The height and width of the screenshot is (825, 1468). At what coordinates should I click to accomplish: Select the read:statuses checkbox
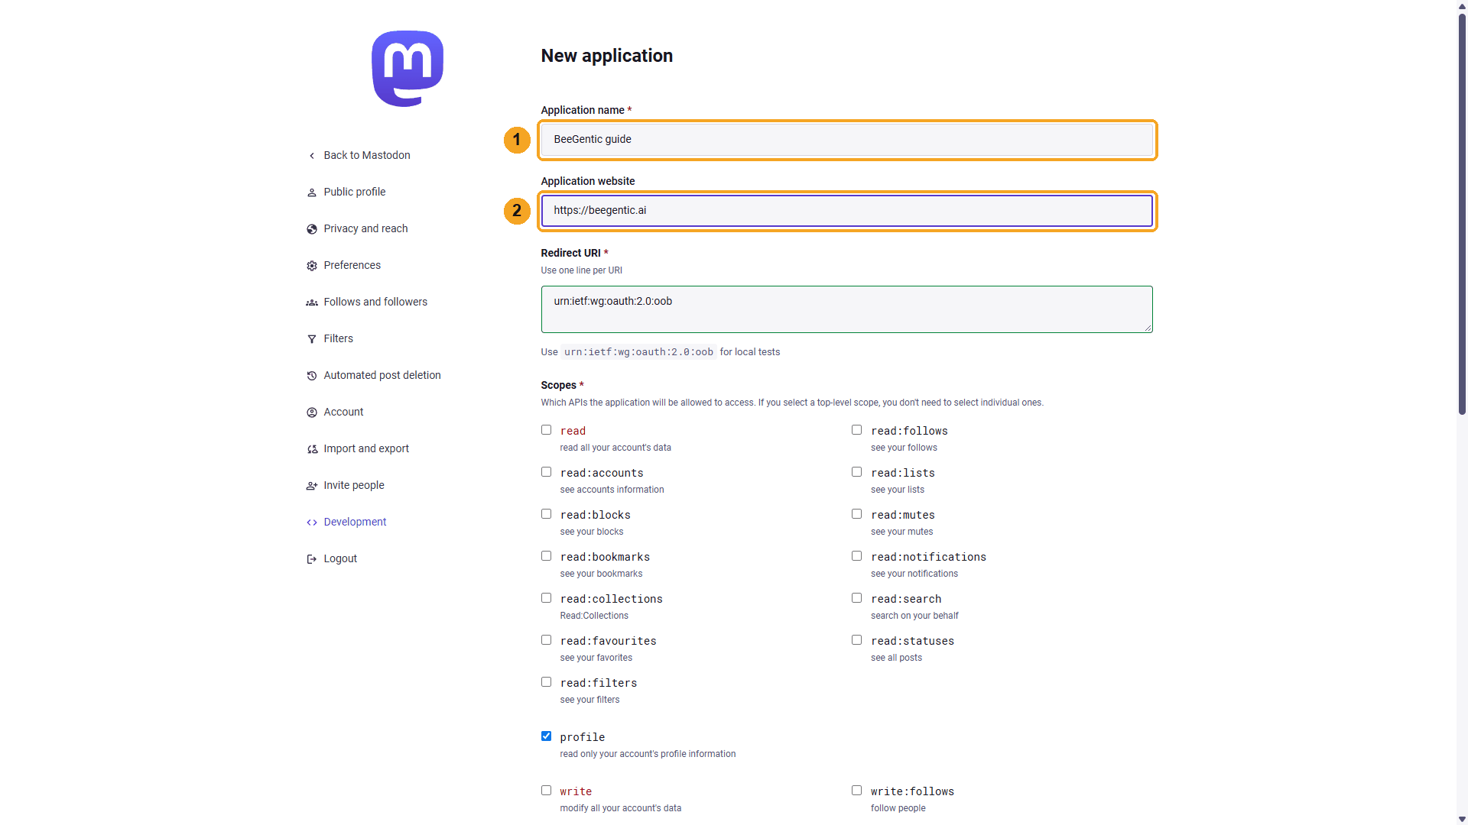(856, 640)
